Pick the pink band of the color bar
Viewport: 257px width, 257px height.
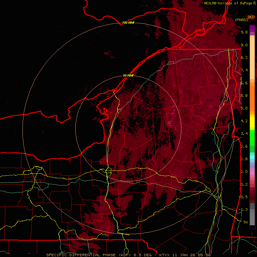252,173
